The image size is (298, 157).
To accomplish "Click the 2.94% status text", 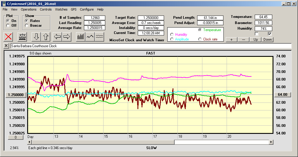I will pos(14,148).
